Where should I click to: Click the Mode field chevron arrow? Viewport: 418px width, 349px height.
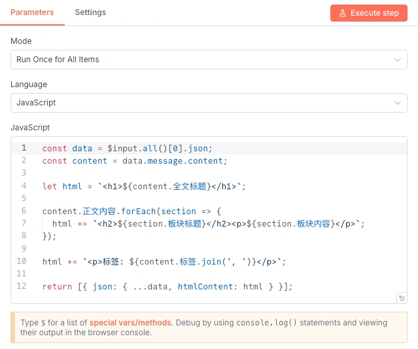point(397,60)
